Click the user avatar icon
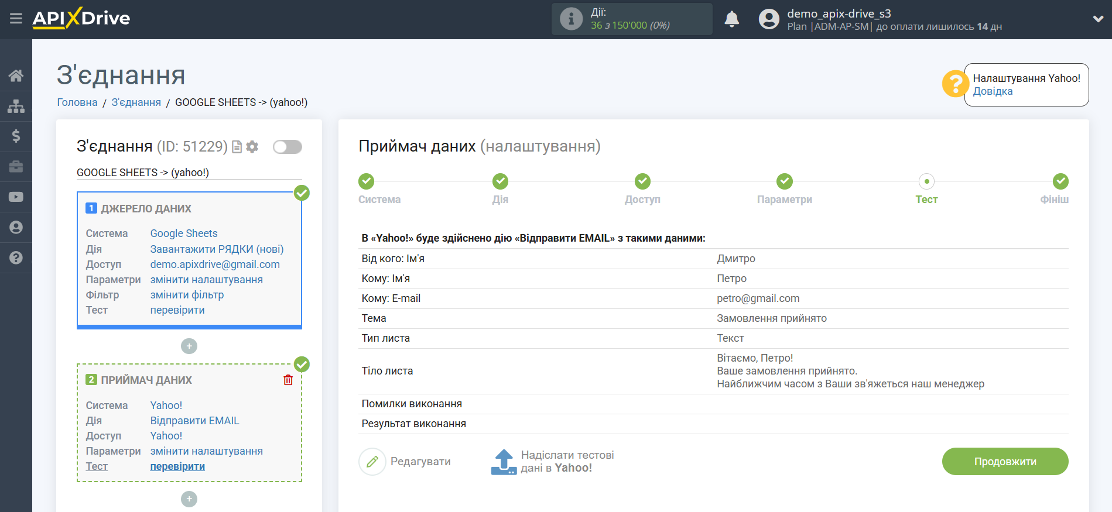The image size is (1112, 512). tap(769, 19)
